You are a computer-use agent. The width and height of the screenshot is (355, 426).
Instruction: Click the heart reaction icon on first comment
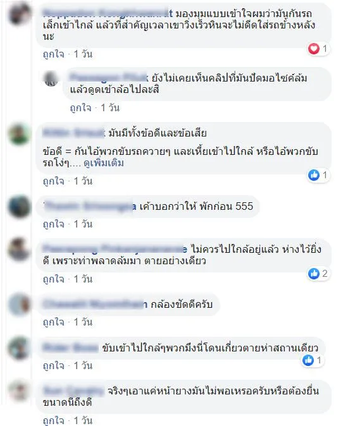pyautogui.click(x=313, y=49)
